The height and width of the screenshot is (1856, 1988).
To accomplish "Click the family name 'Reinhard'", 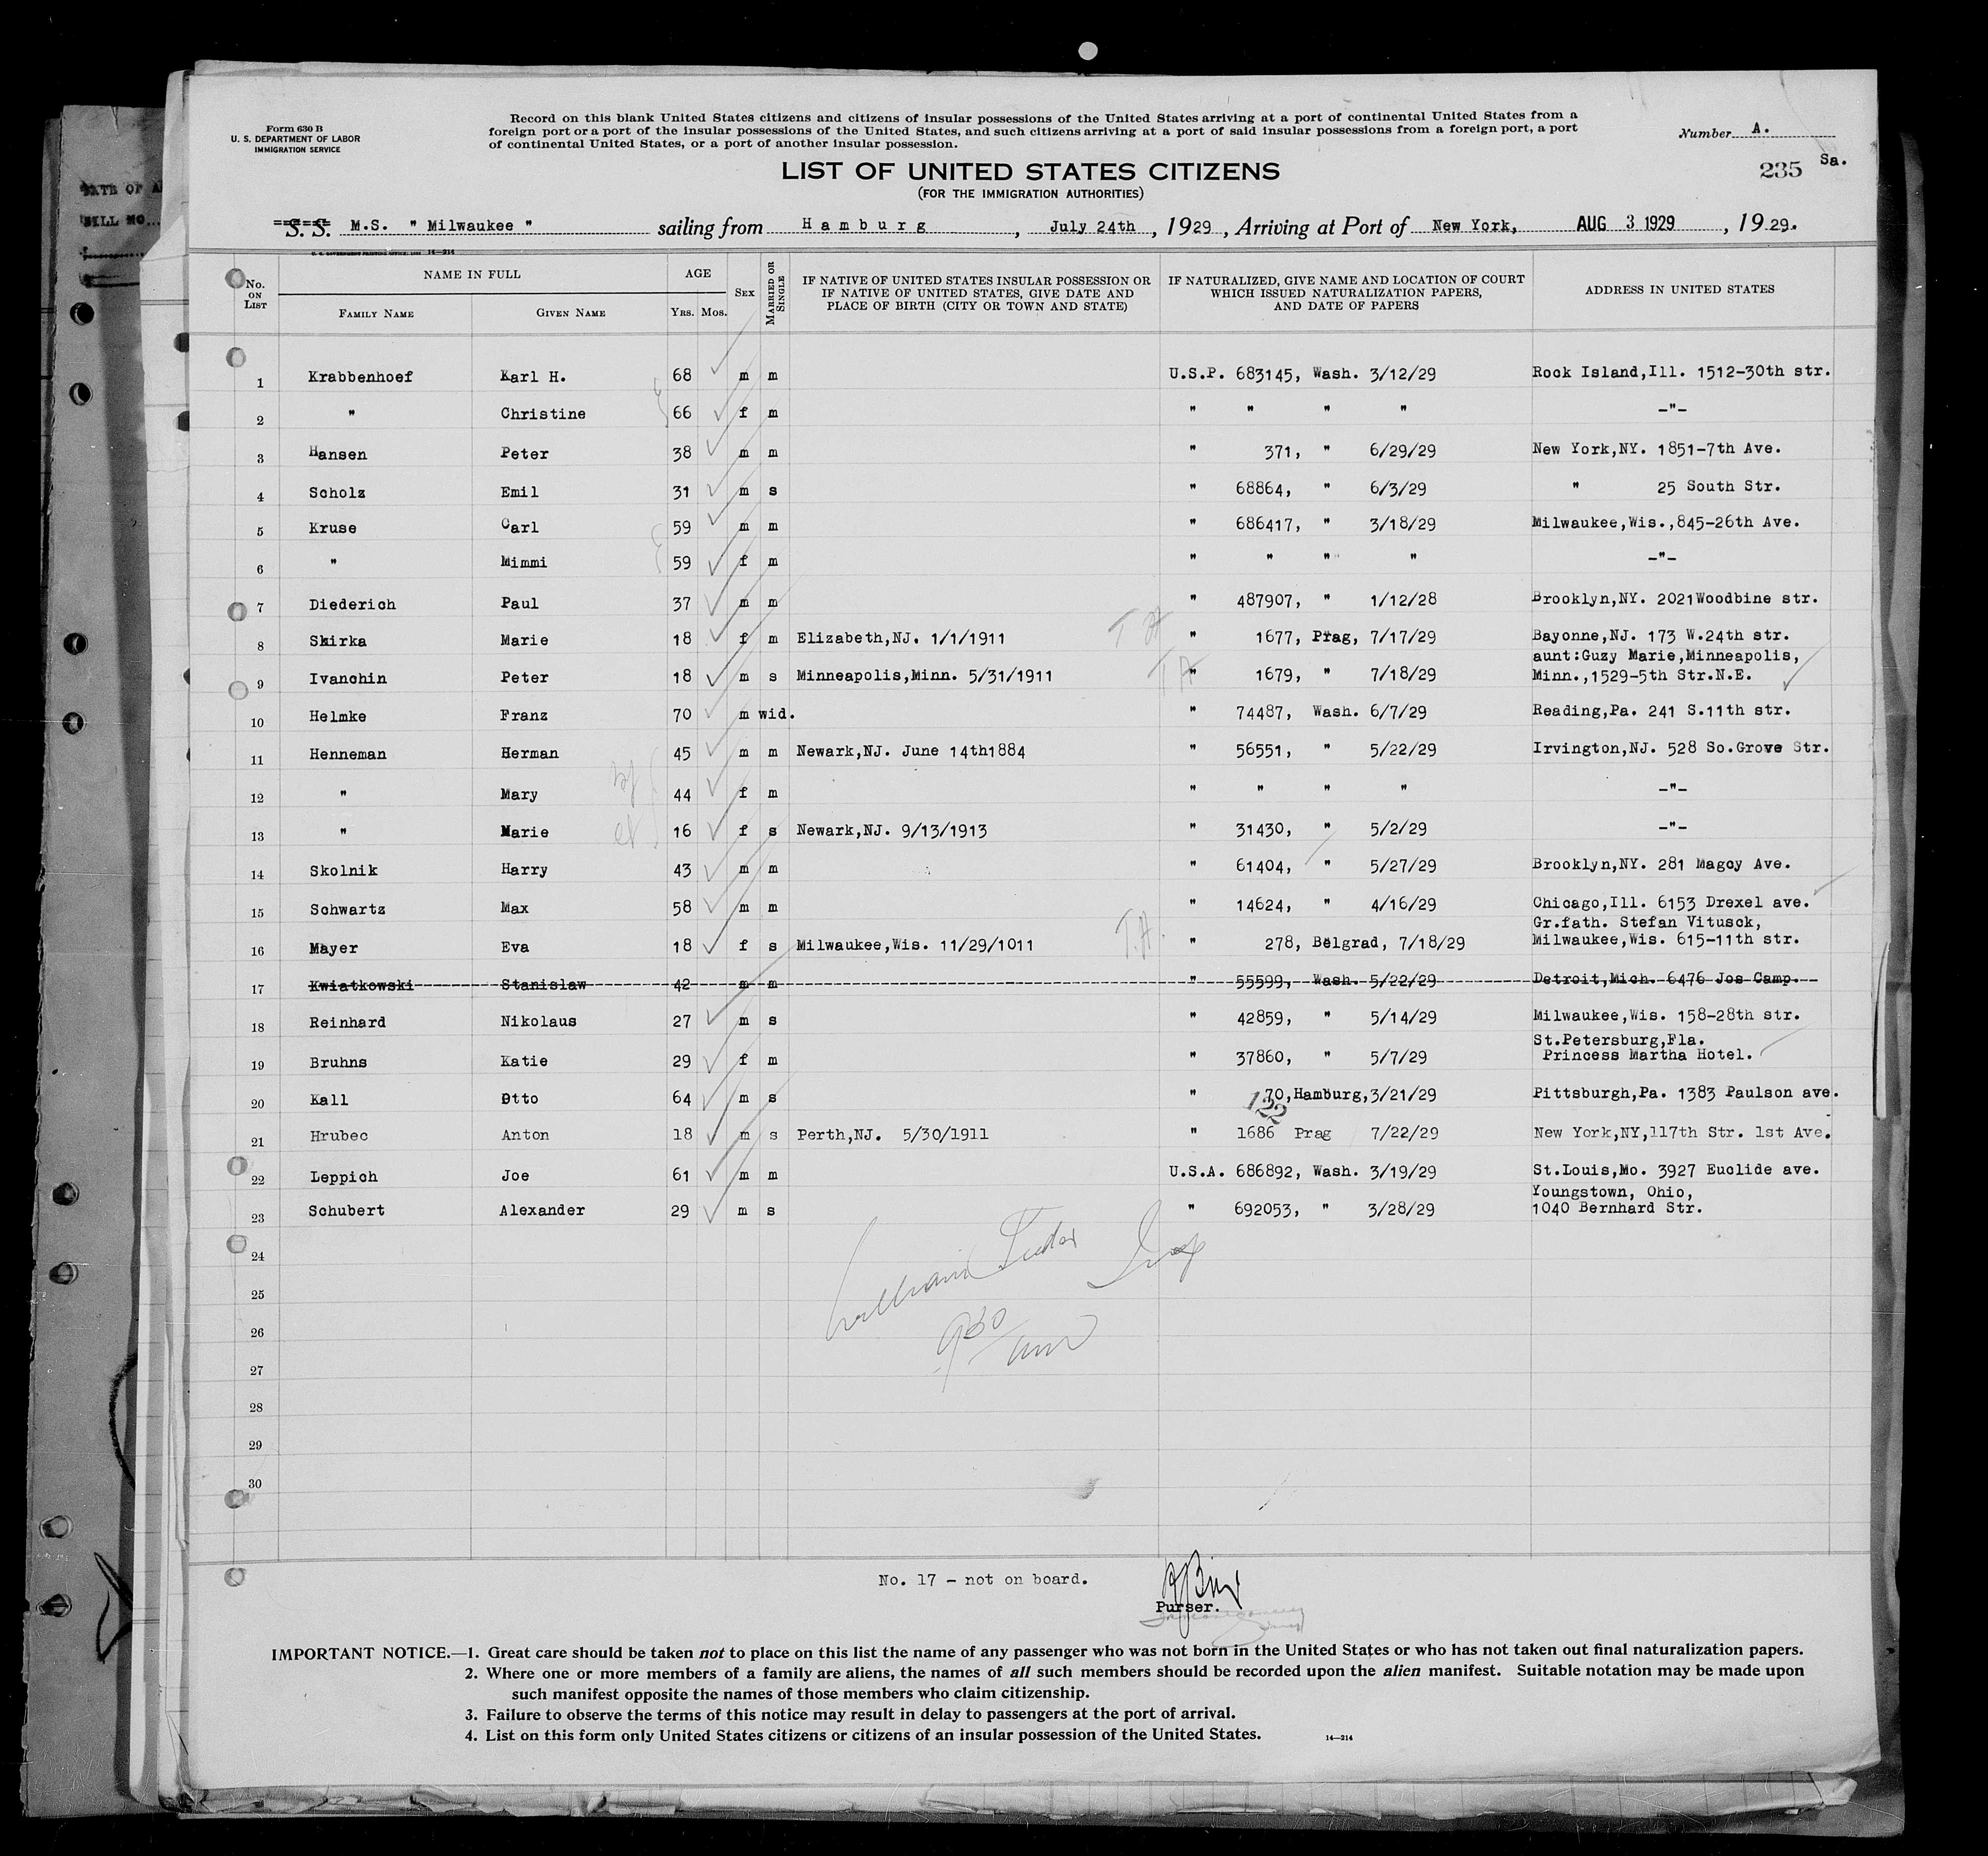I will click(x=348, y=1023).
